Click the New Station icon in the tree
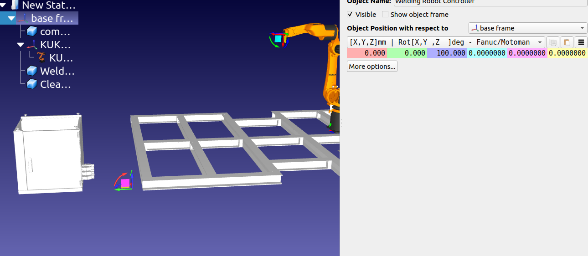The image size is (588, 256). [15, 5]
